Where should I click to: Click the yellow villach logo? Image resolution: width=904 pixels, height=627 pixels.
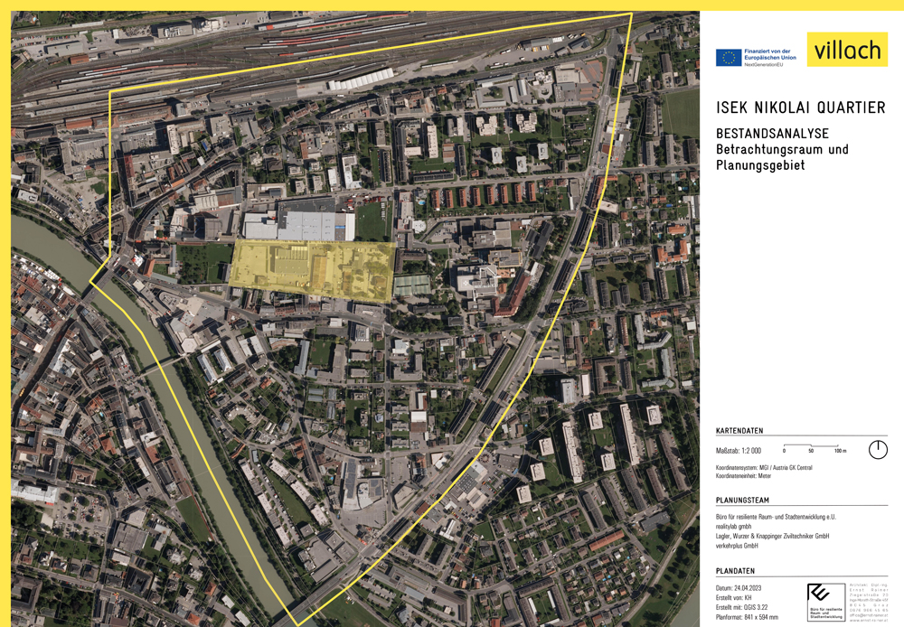point(847,51)
